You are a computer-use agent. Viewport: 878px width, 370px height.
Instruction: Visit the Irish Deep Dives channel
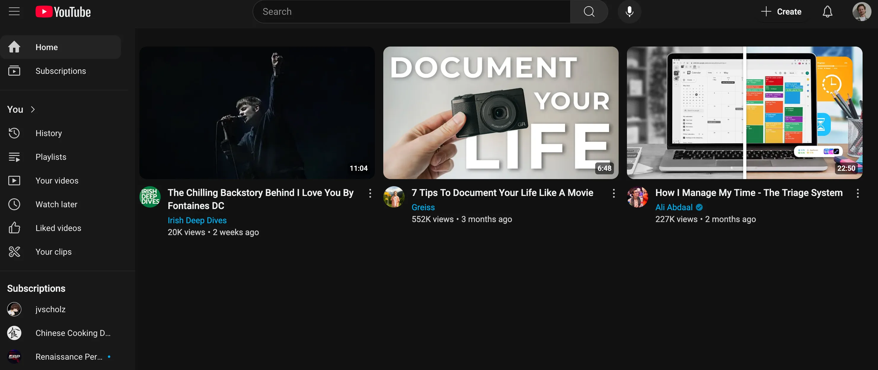[197, 220]
